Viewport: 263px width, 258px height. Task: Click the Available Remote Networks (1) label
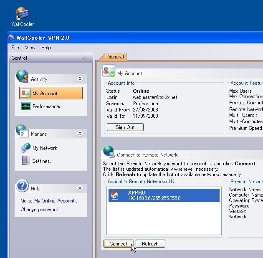[x=141, y=182]
